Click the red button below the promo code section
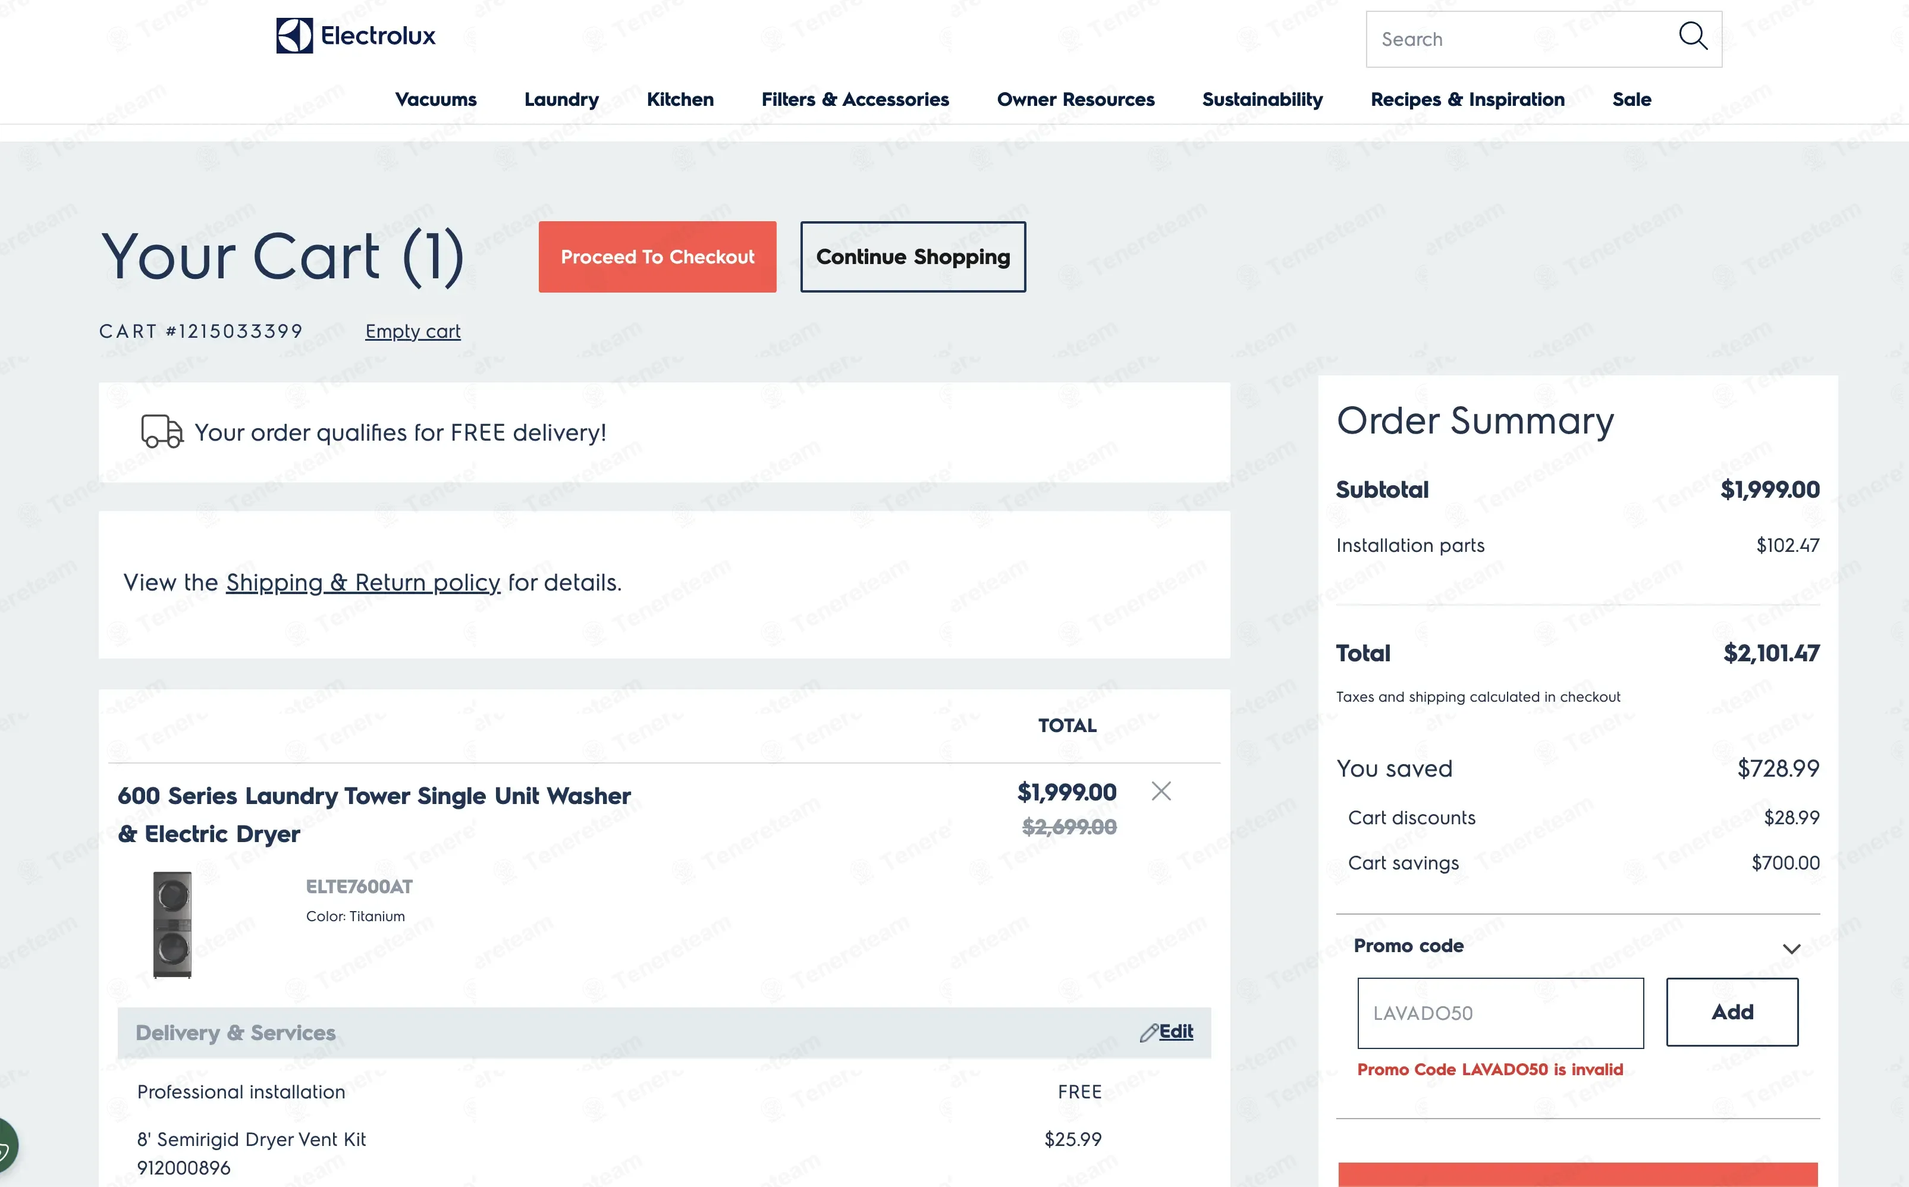Viewport: 1909px width, 1187px height. coord(1578,1175)
